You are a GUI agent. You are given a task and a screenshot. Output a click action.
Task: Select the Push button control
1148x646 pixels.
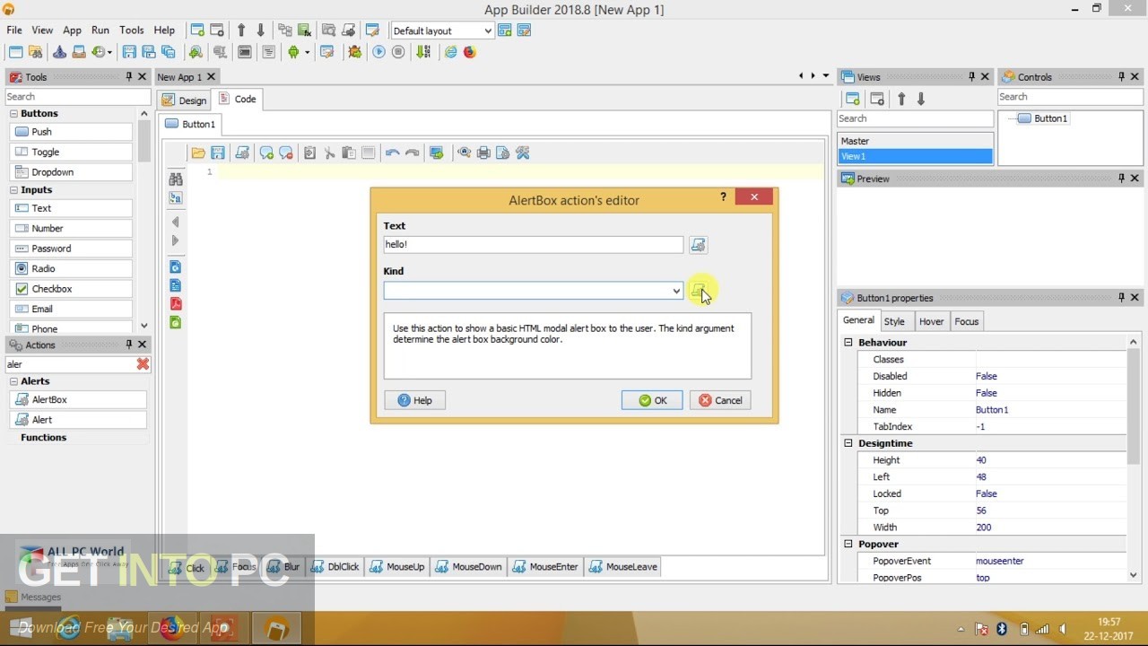[72, 132]
